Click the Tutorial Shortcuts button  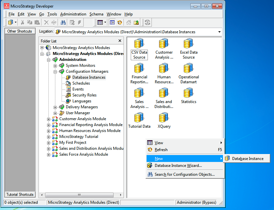point(20,195)
